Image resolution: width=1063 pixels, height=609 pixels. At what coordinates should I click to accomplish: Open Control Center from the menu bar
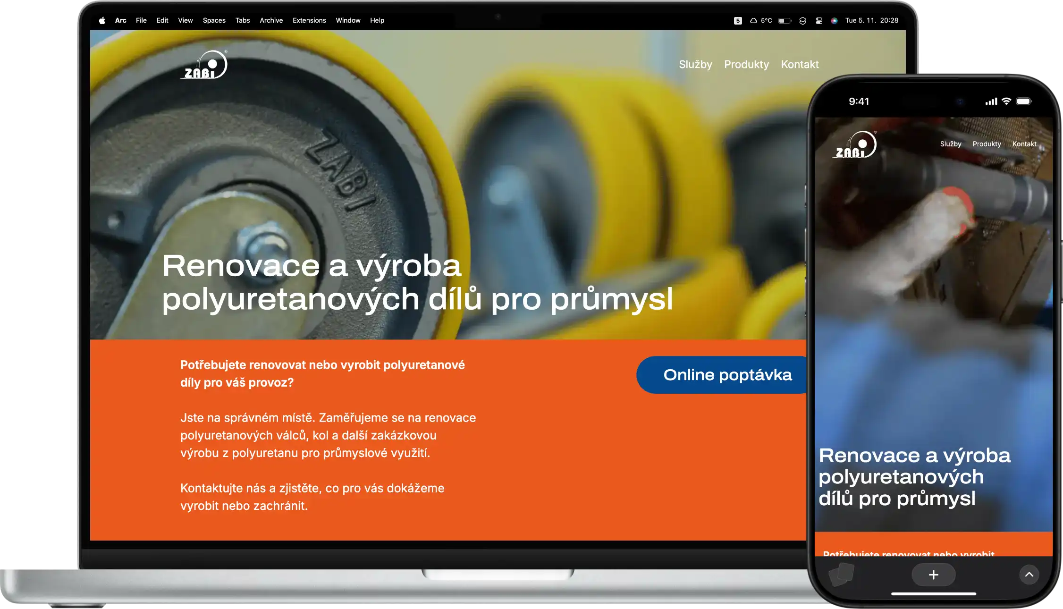819,20
